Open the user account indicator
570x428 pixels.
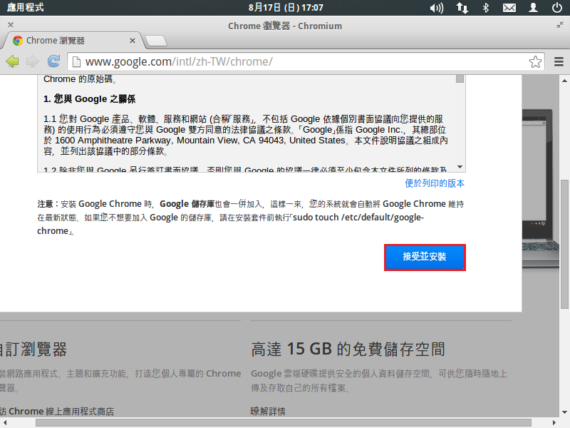(533, 8)
